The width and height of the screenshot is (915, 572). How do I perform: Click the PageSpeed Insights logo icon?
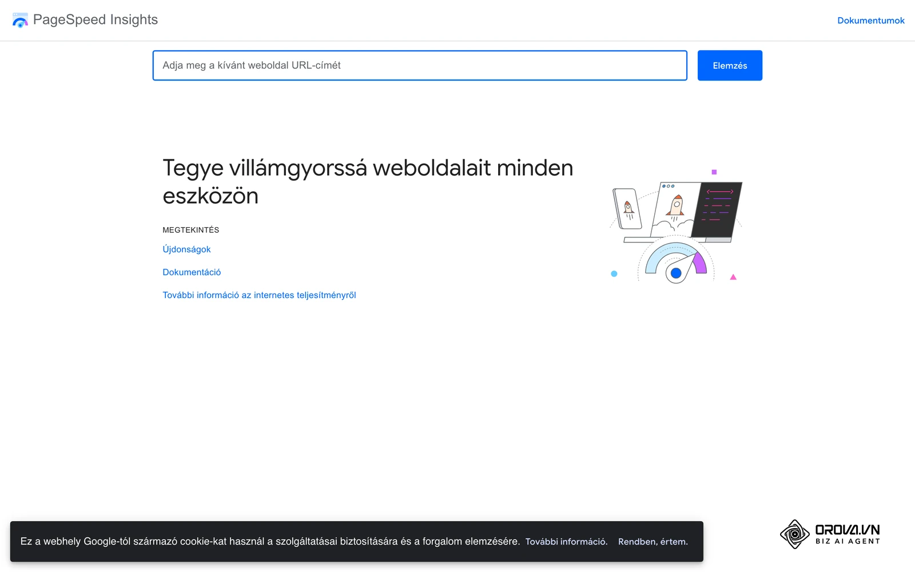(x=20, y=20)
